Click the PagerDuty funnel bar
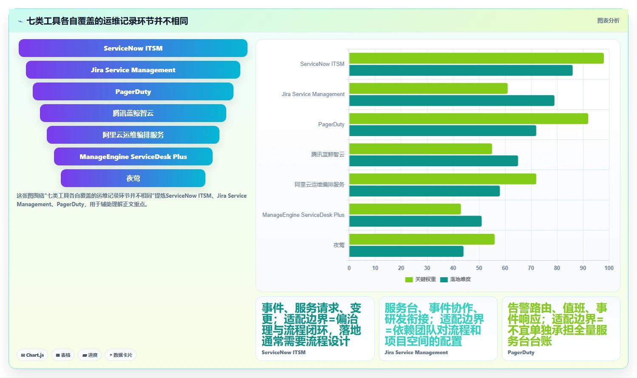 (x=133, y=91)
